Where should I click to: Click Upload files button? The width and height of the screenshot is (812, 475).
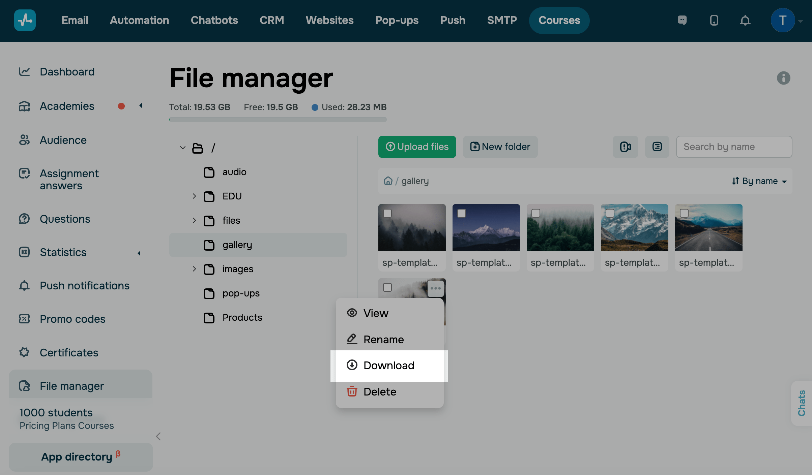pos(417,147)
